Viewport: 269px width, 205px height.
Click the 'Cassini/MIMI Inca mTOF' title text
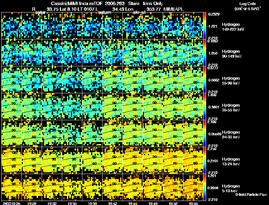(x=77, y=4)
